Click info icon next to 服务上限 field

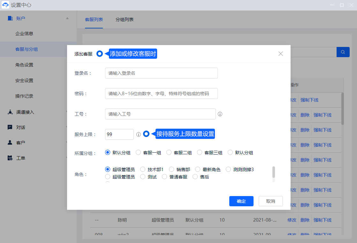pyautogui.click(x=139, y=135)
